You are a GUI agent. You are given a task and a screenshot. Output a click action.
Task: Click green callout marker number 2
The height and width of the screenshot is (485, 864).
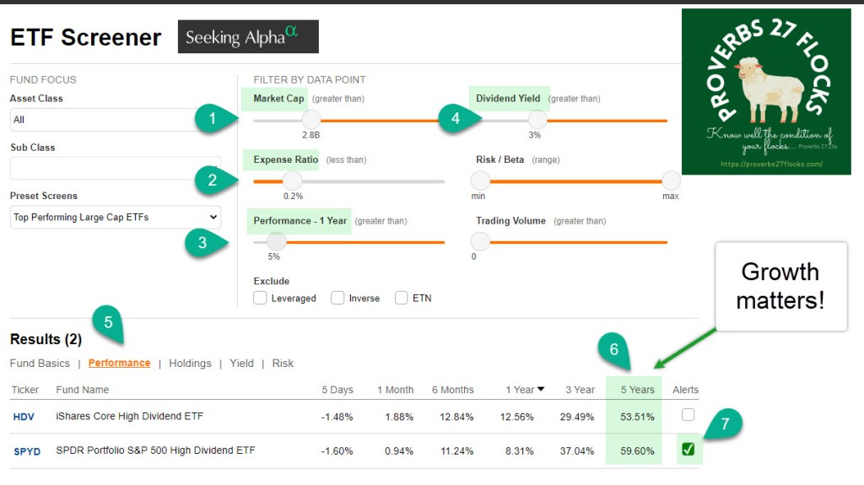tap(212, 179)
